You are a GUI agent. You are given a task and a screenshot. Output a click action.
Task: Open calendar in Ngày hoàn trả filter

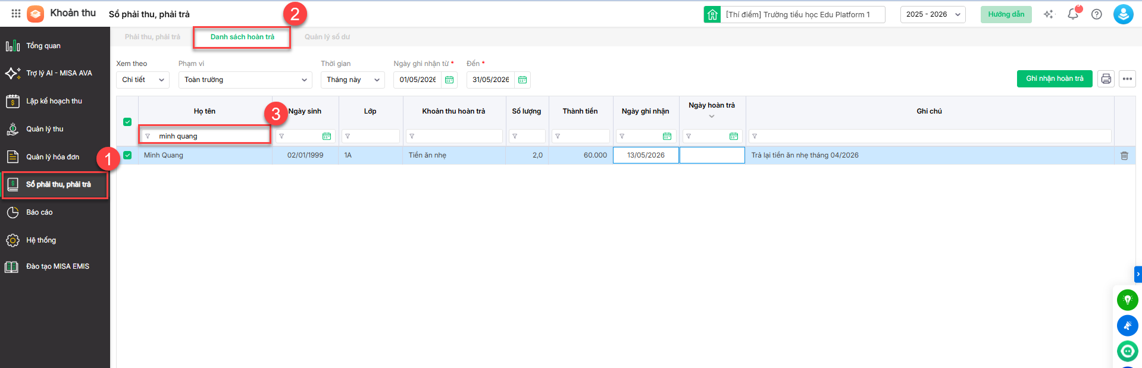[x=734, y=136]
